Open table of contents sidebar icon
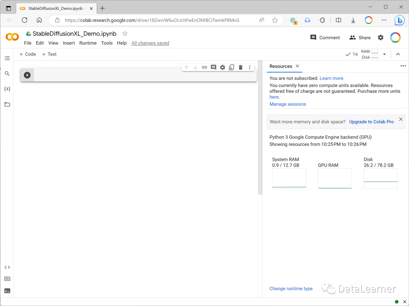The image size is (409, 306). [7, 58]
